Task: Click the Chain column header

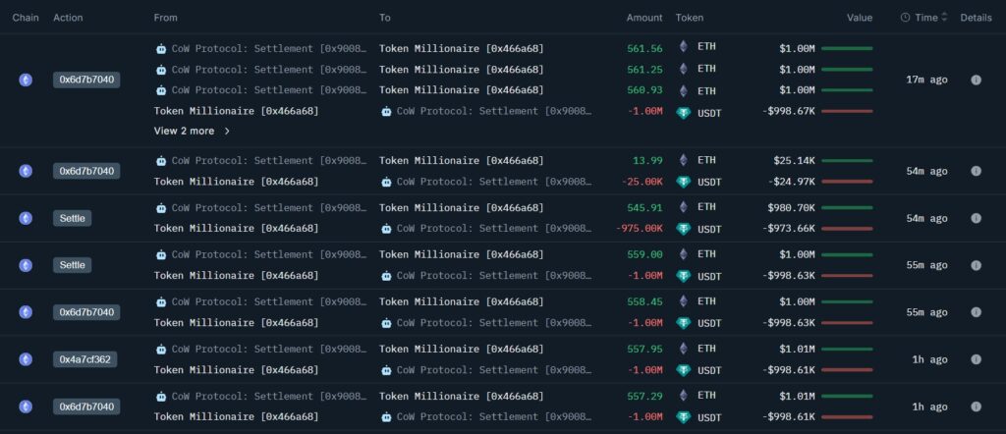Action: [26, 18]
